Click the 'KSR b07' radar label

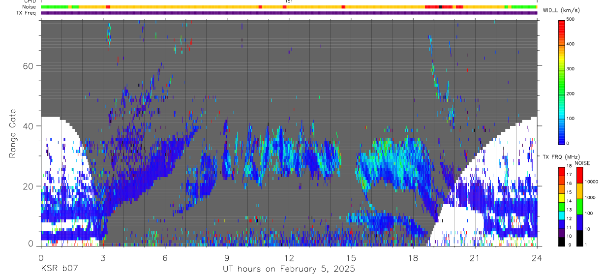pos(59,269)
